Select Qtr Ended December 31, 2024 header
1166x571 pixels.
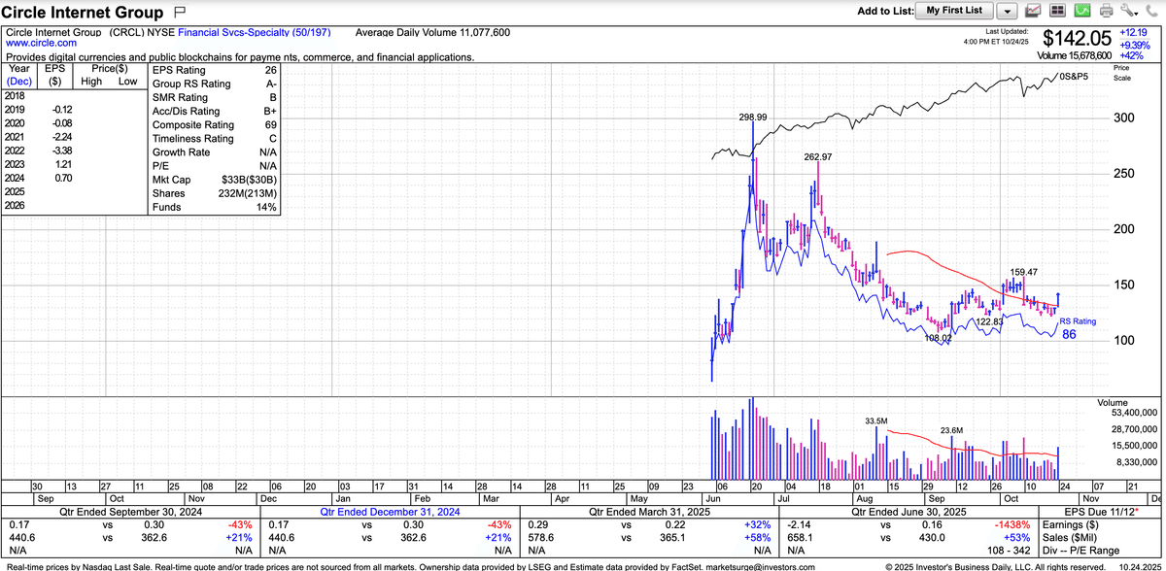click(x=390, y=510)
